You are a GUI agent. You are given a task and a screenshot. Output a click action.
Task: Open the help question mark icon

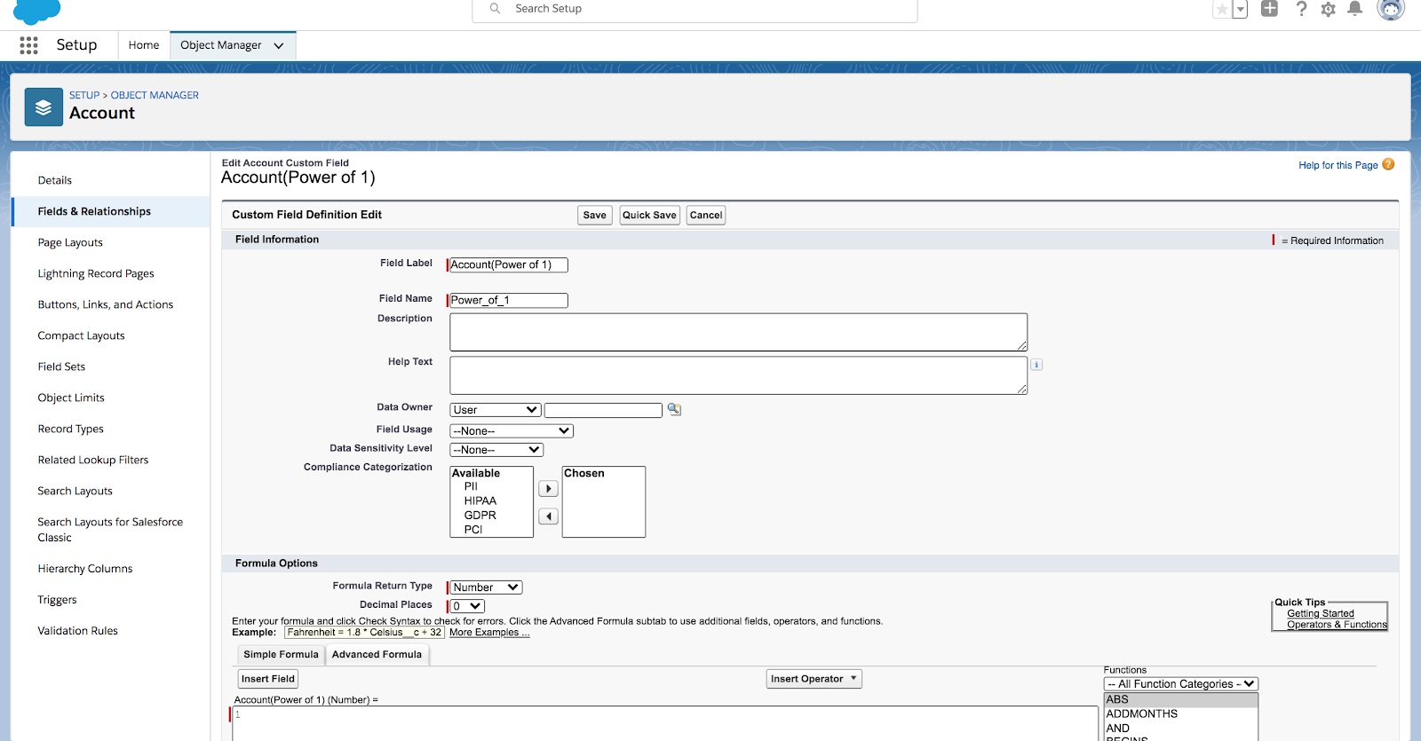click(x=1301, y=9)
